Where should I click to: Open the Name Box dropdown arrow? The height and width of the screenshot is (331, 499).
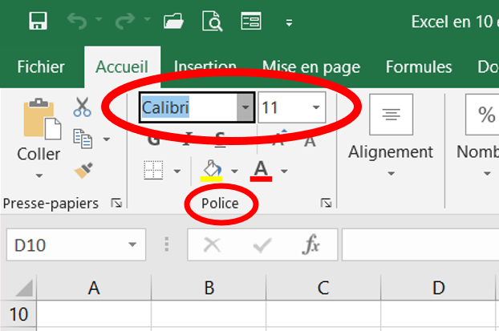132,244
